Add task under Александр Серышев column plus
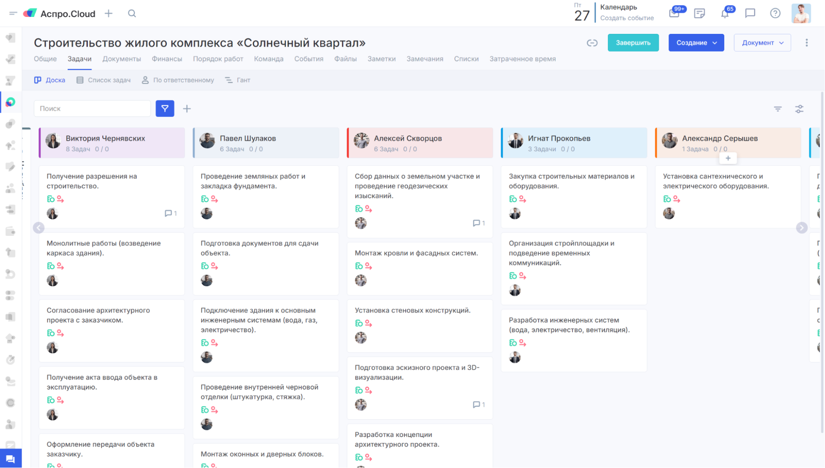Viewport: 825px width, 468px height. click(728, 158)
